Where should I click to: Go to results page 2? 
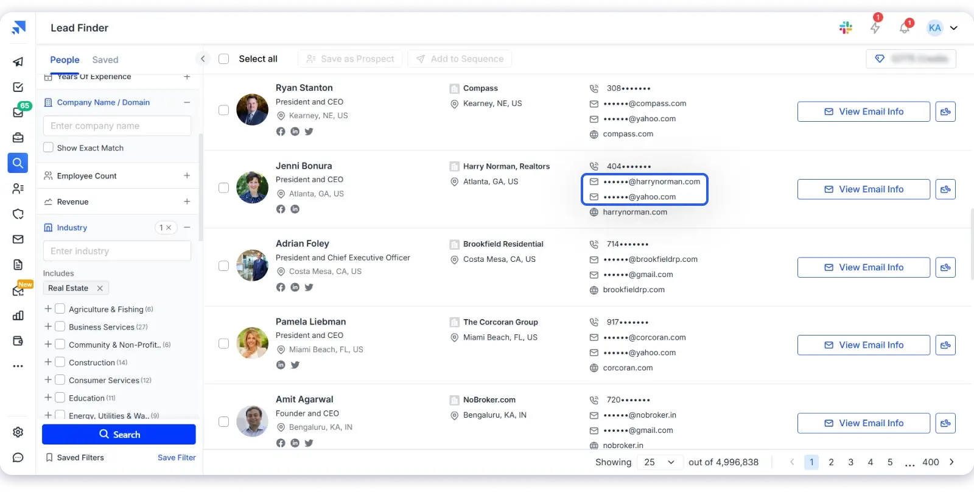(x=831, y=462)
